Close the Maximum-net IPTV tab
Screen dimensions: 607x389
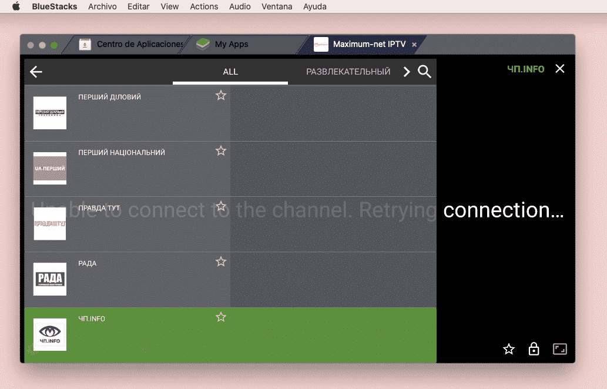[x=414, y=44]
